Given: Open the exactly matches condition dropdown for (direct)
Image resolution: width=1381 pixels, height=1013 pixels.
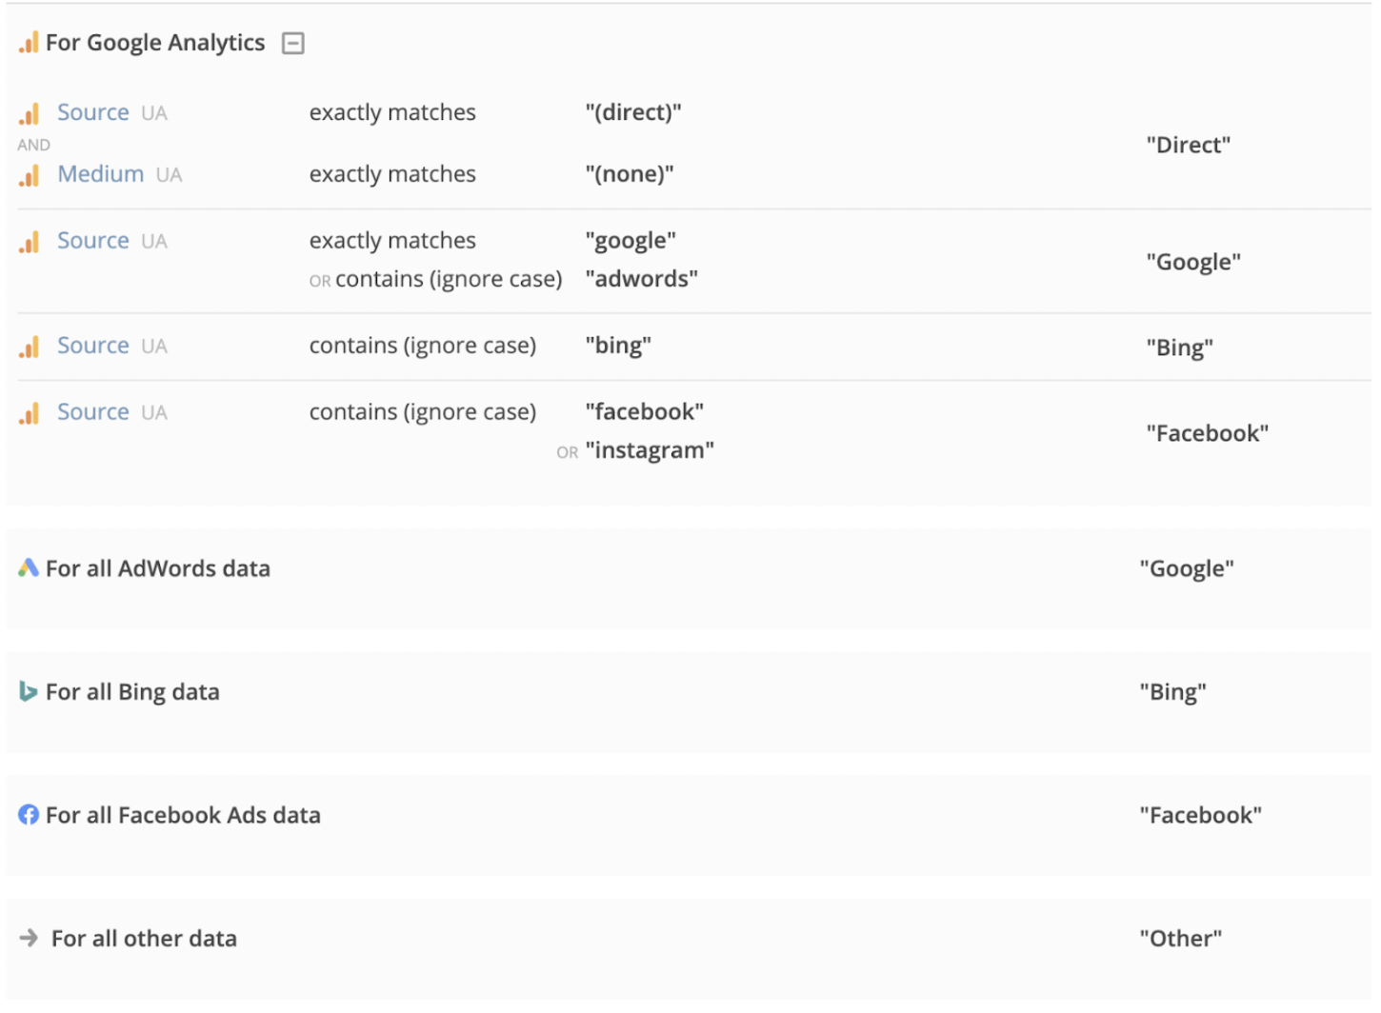Looking at the screenshot, I should point(391,112).
